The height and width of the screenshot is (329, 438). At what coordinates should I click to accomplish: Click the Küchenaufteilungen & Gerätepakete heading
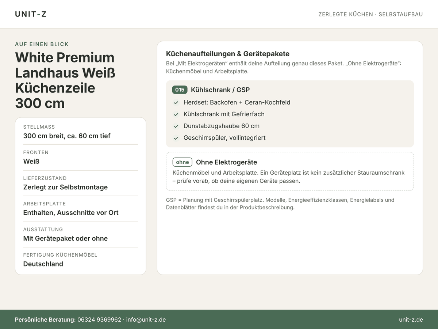click(228, 54)
